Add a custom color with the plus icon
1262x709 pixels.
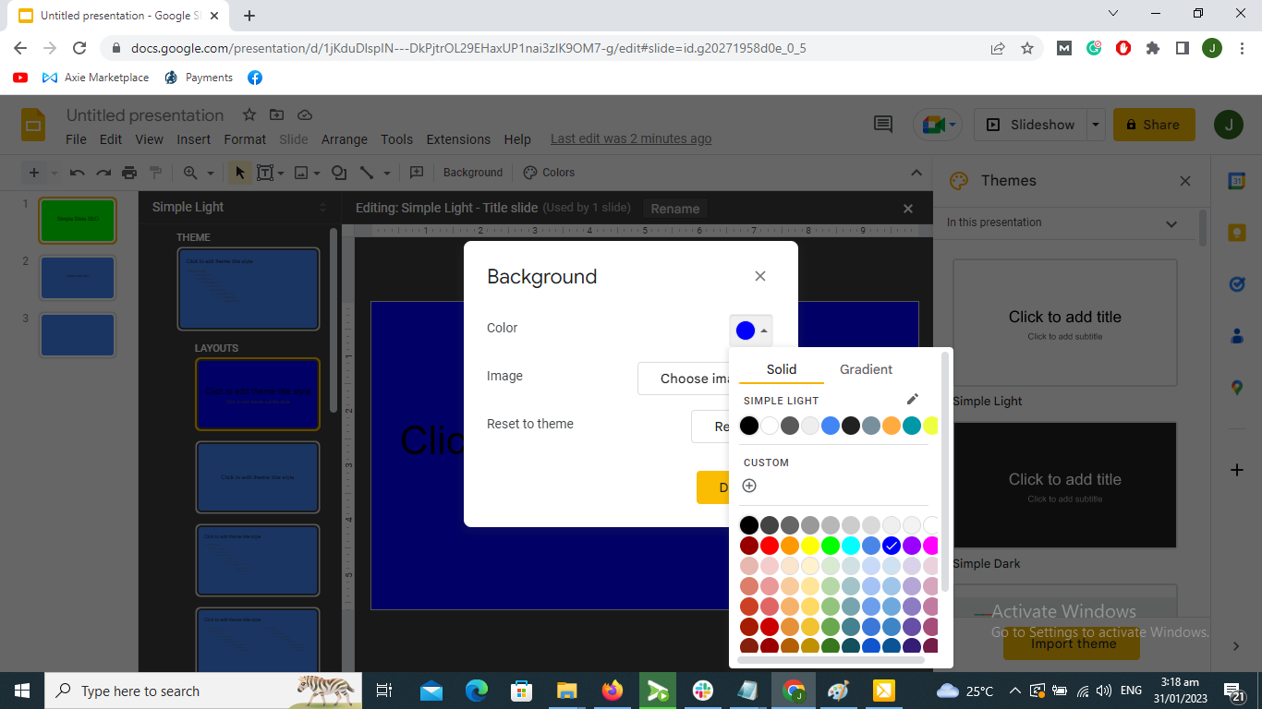[749, 485]
